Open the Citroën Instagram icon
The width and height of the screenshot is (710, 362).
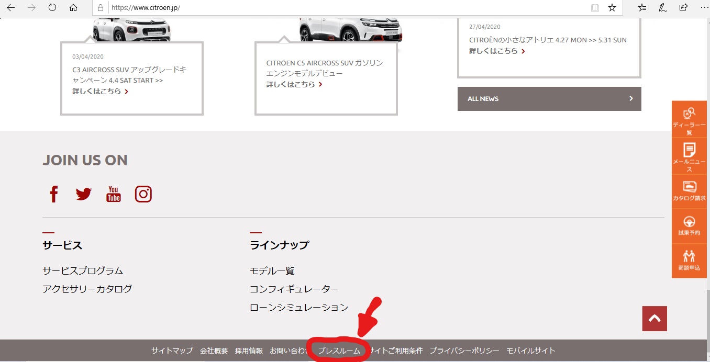point(143,194)
